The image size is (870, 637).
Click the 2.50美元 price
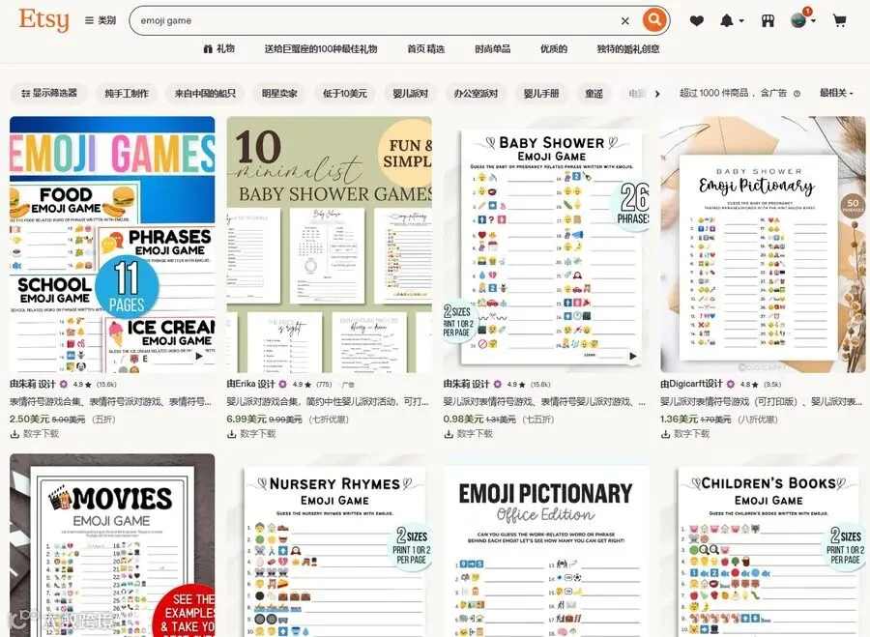[29, 419]
